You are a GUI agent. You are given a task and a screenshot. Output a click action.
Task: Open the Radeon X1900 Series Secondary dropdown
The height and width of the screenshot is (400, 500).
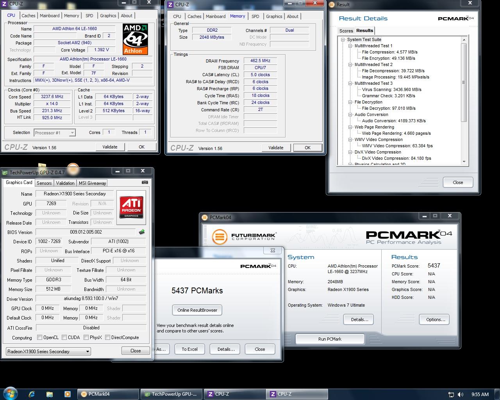[48, 352]
